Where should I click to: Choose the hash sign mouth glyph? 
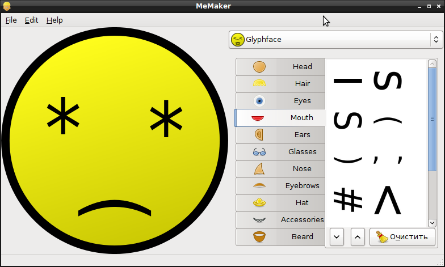[348, 200]
